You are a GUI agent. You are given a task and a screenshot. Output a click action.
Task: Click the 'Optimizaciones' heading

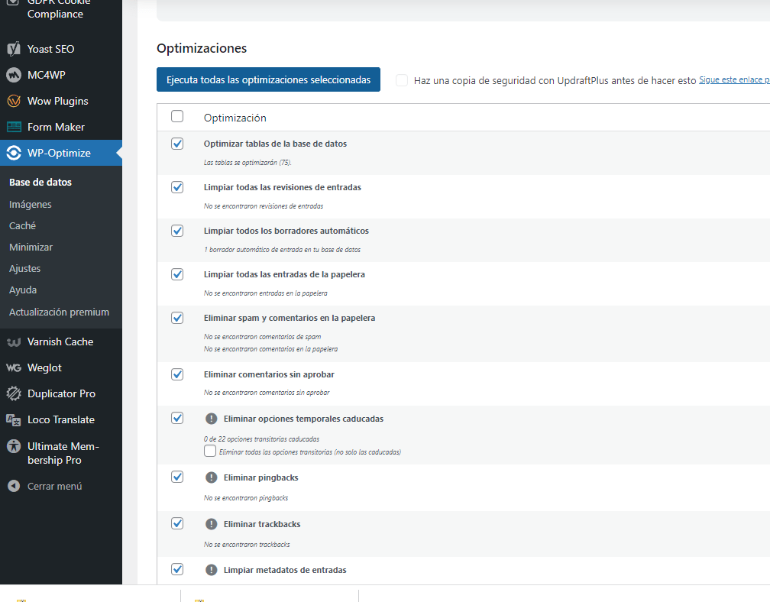click(202, 49)
